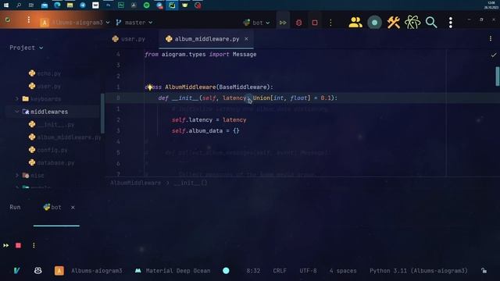Click the Albums-aiogram3 status bar project widget
Viewport: 500px width, 281px height.
[88, 271]
